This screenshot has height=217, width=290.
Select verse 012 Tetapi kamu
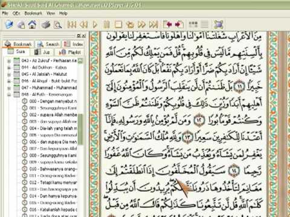(x=53, y=183)
